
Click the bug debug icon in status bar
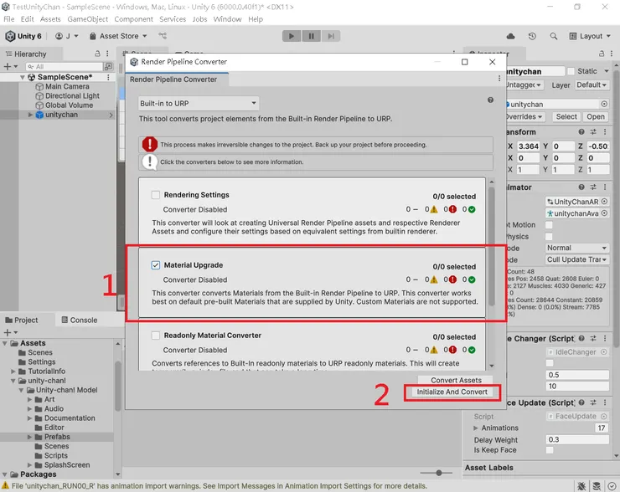pos(581,486)
